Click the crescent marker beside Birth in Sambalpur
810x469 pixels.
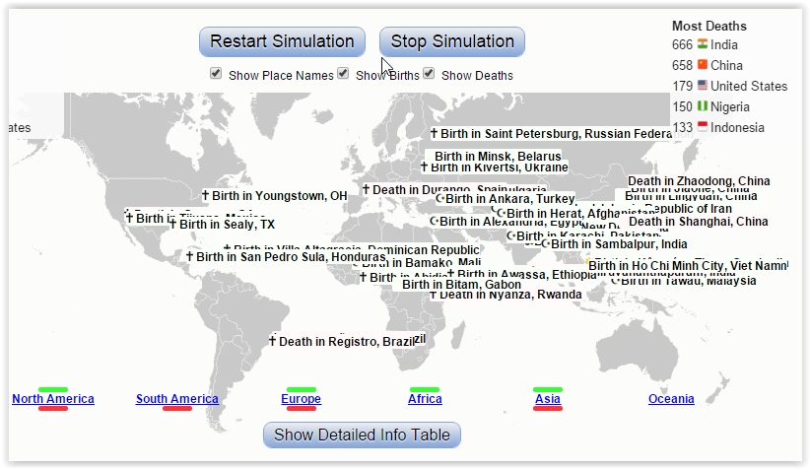546,243
